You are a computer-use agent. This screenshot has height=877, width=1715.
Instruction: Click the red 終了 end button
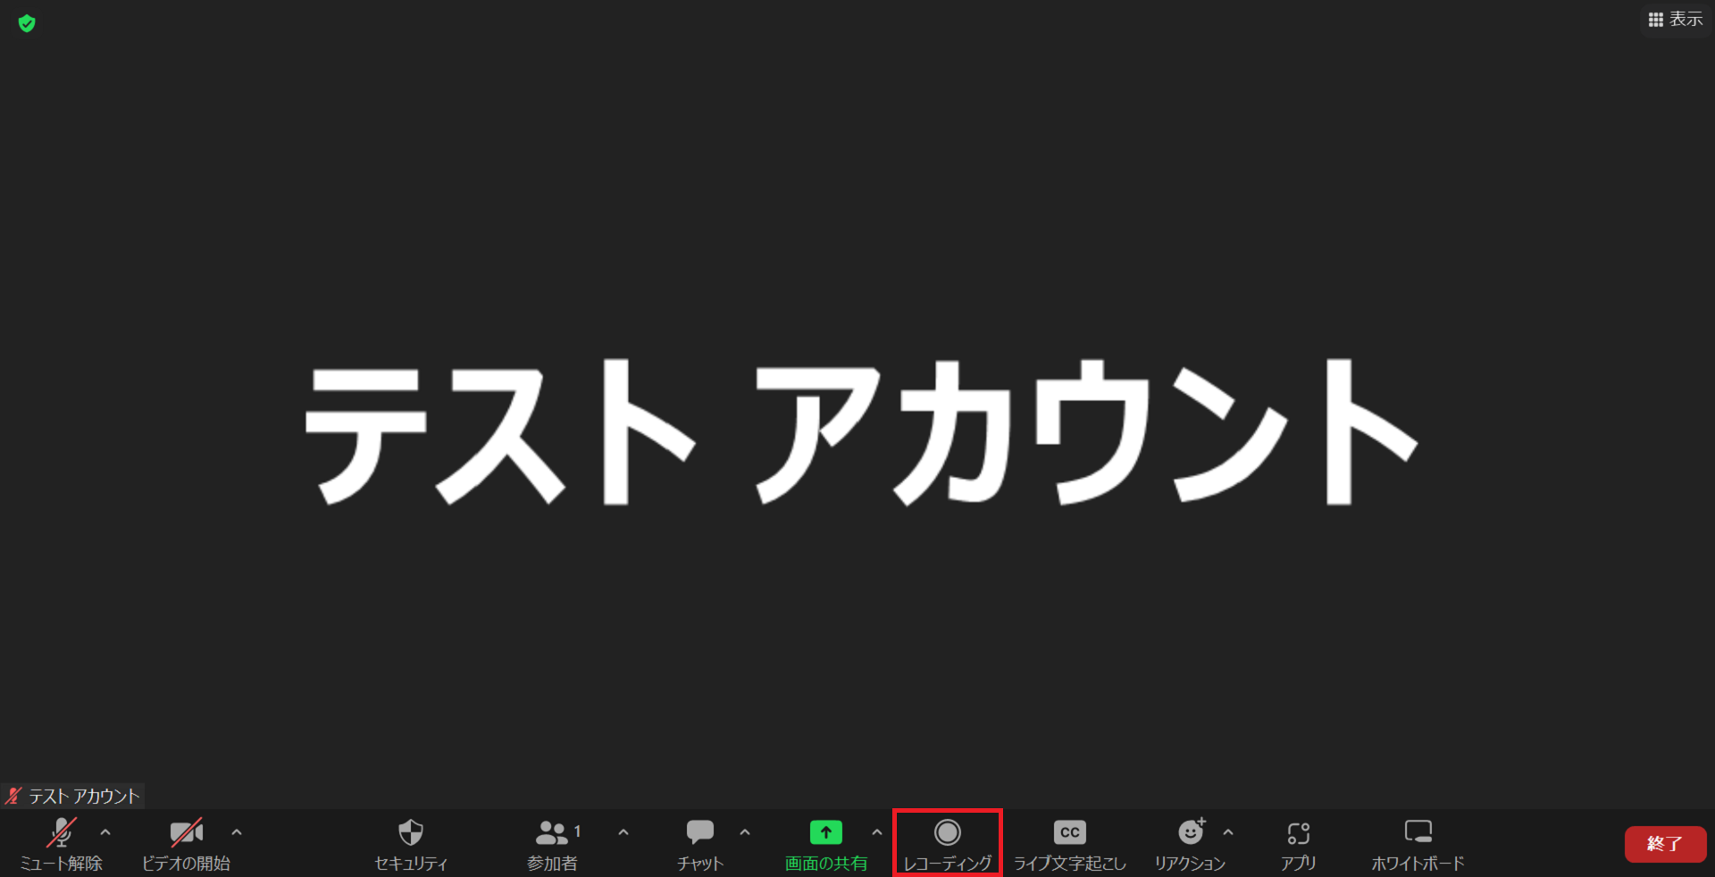click(x=1664, y=844)
